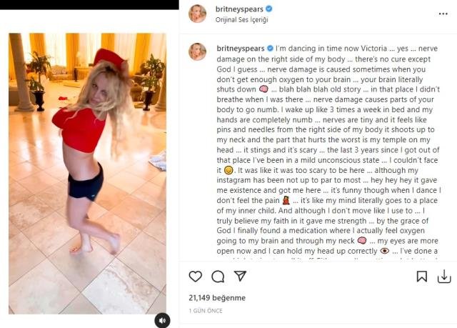This screenshot has height=328, width=457.
Task: Click the verified badge in the caption
Action: coord(270,48)
